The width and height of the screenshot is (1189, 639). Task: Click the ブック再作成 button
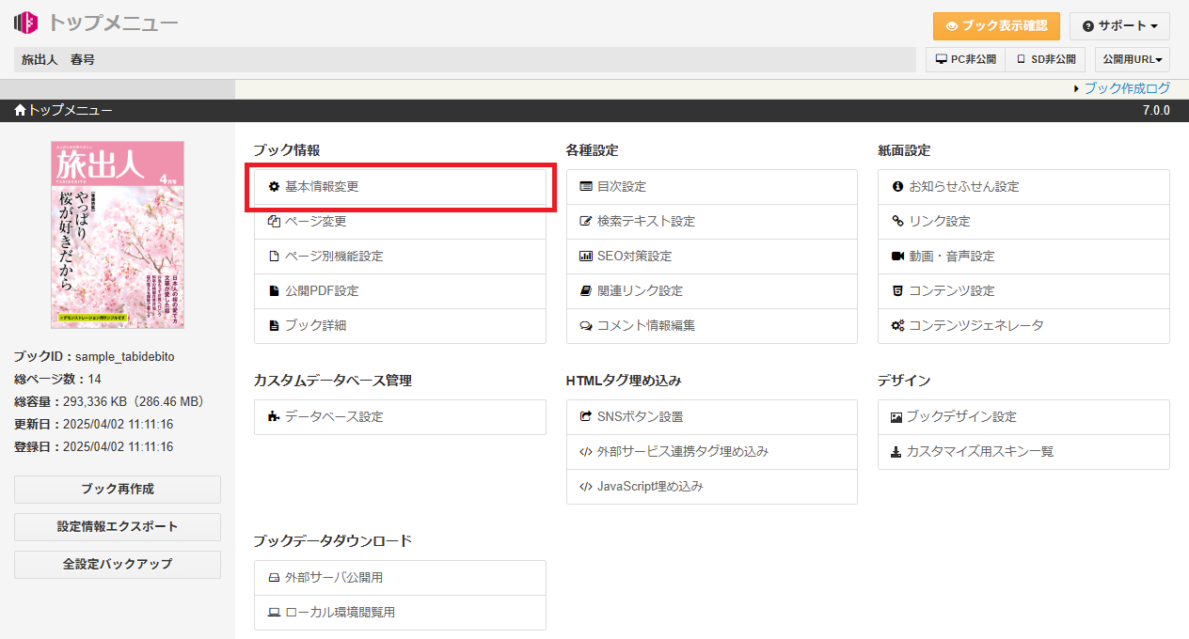(118, 490)
